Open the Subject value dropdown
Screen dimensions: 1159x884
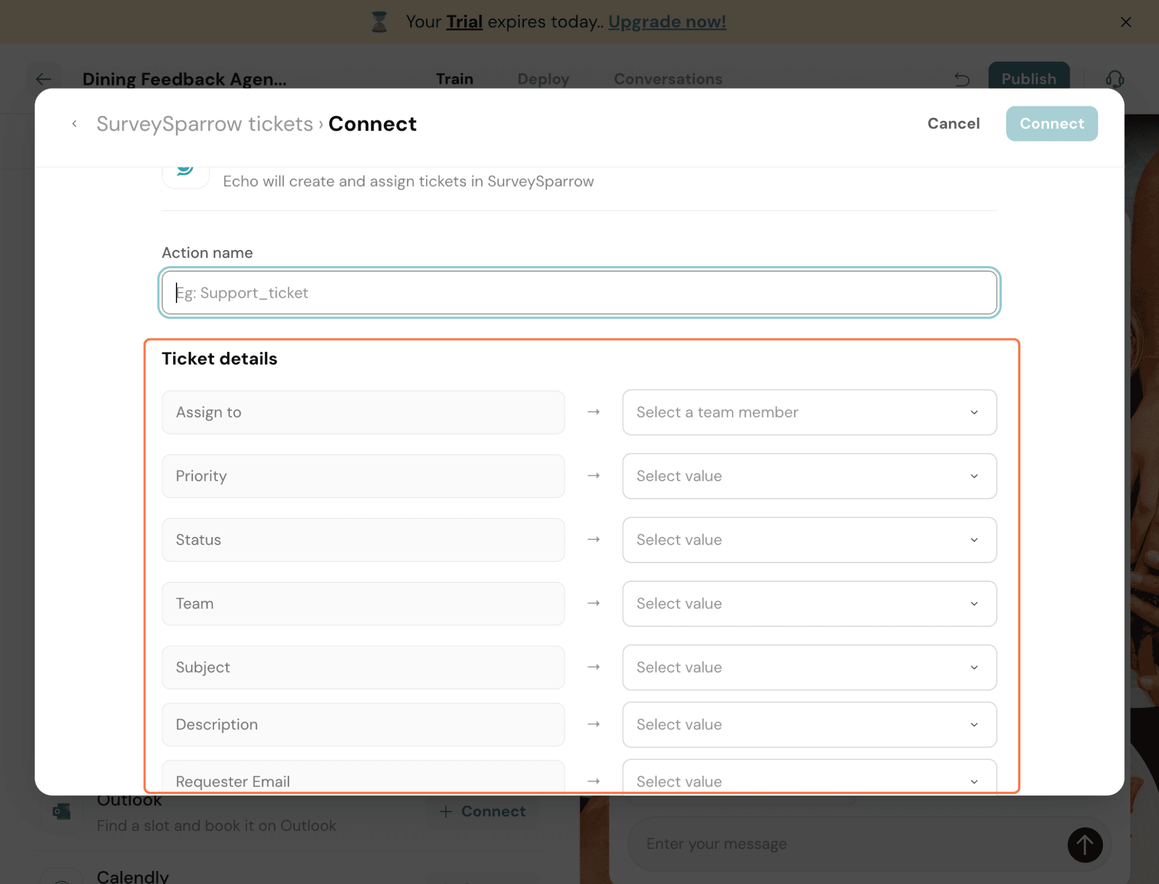809,667
